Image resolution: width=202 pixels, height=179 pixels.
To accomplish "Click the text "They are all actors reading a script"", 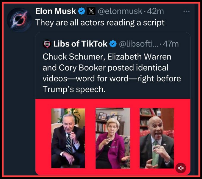I will pos(100,23).
